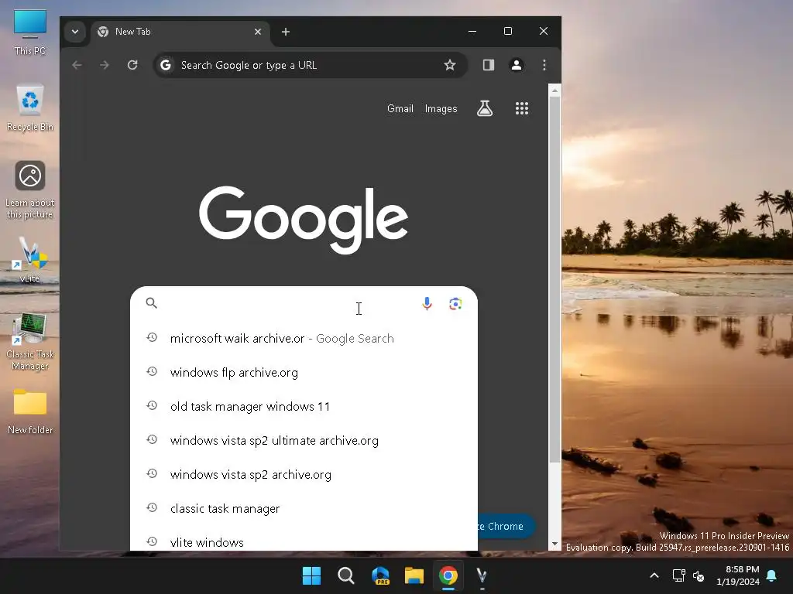
Task: Click Chrome icon in taskbar
Action: click(x=448, y=575)
